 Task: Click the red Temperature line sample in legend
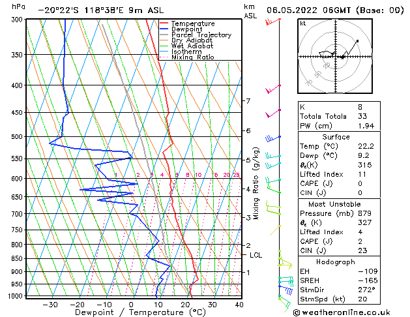(164, 23)
